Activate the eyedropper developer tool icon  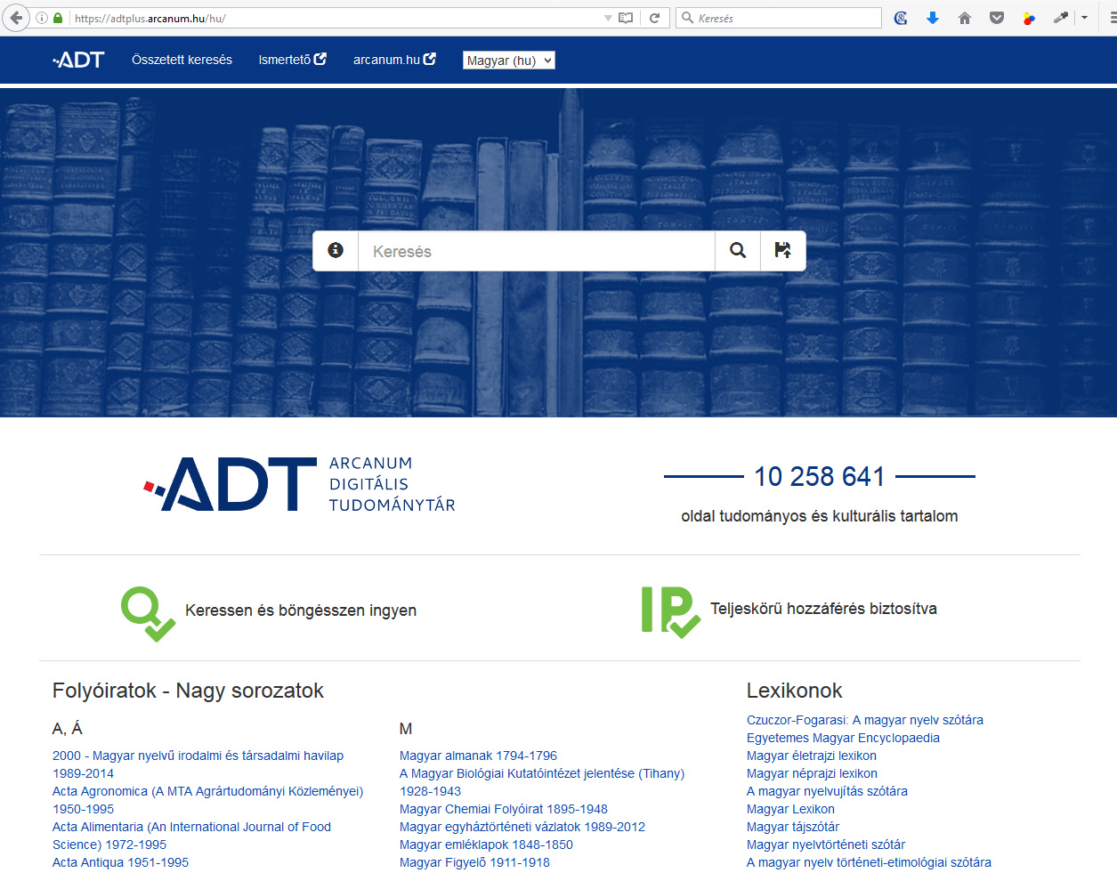tap(1060, 18)
